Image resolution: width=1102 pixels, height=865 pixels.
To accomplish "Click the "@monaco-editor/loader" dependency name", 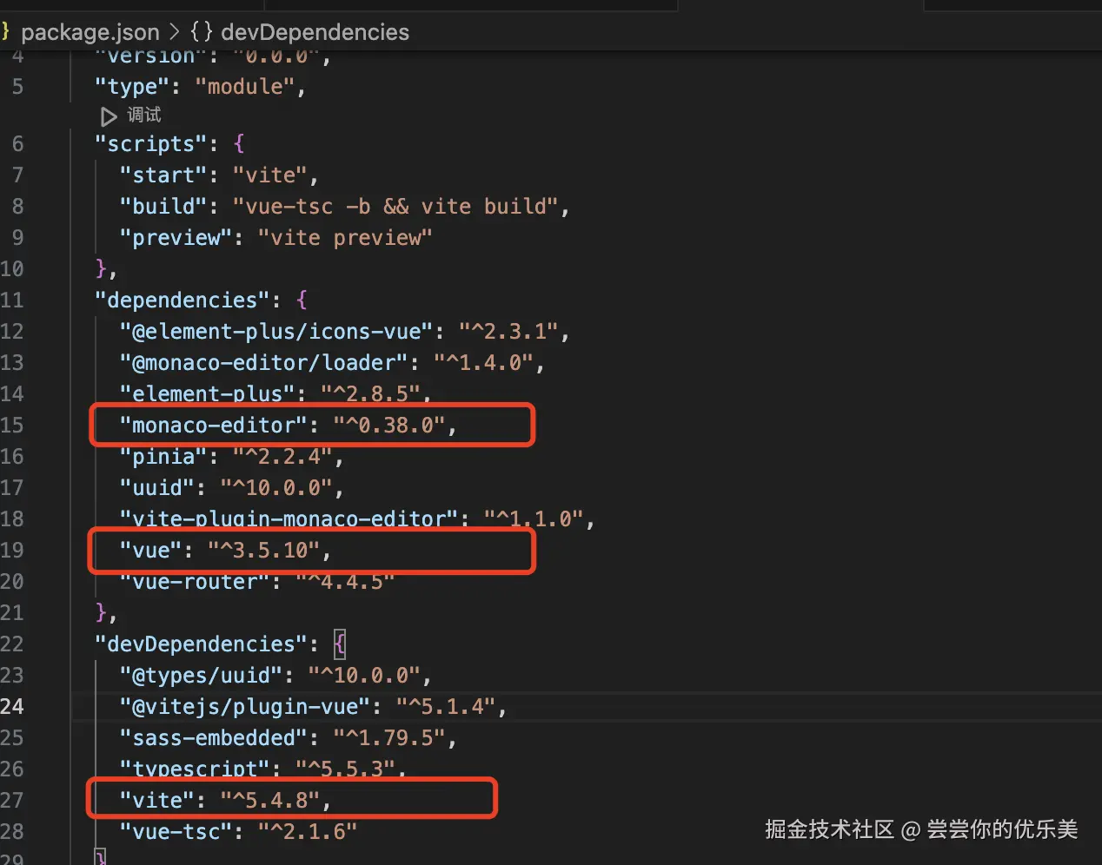I will coord(264,363).
